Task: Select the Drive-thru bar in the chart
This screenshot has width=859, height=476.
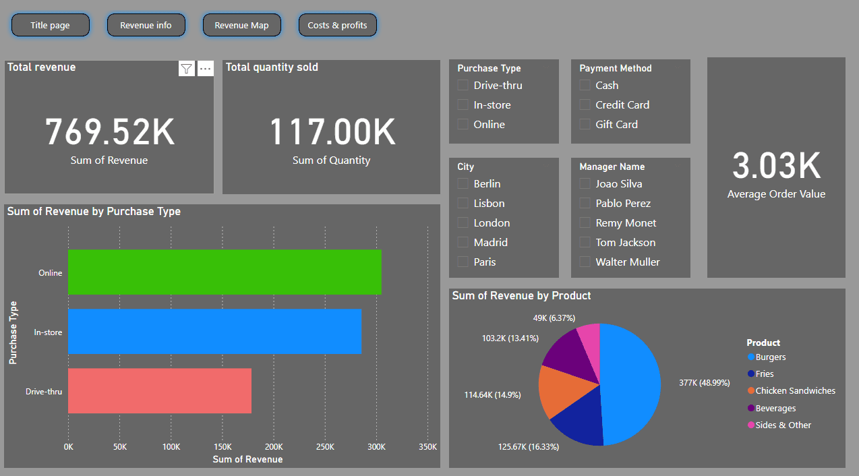Action: 158,391
